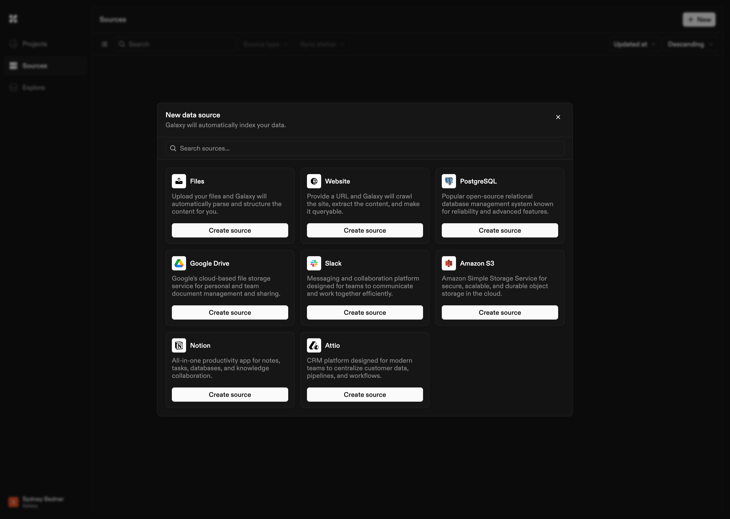
Task: Open the Descending sort order dropdown
Action: click(690, 44)
